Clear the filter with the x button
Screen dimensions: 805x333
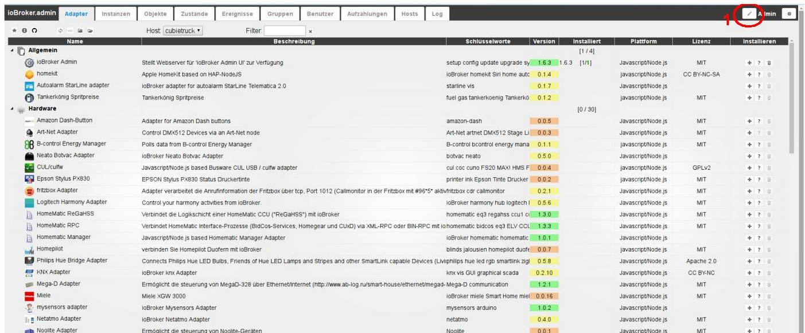point(310,31)
